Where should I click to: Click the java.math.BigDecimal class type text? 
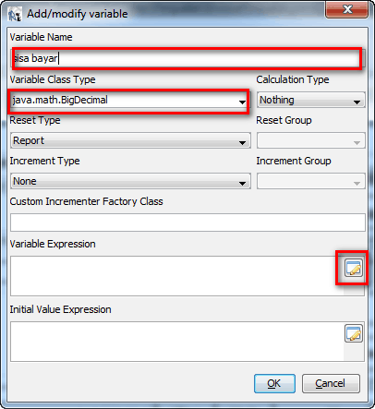(60, 100)
